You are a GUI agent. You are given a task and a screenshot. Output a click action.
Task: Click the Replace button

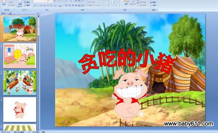click(154, 2)
